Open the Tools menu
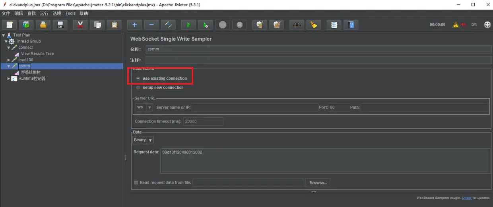 coord(70,13)
